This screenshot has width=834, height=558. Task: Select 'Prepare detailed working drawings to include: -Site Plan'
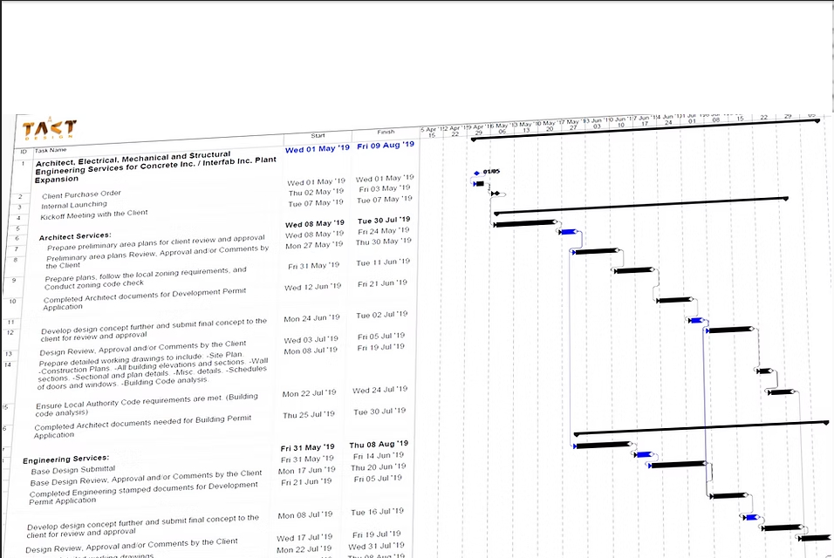(x=152, y=370)
